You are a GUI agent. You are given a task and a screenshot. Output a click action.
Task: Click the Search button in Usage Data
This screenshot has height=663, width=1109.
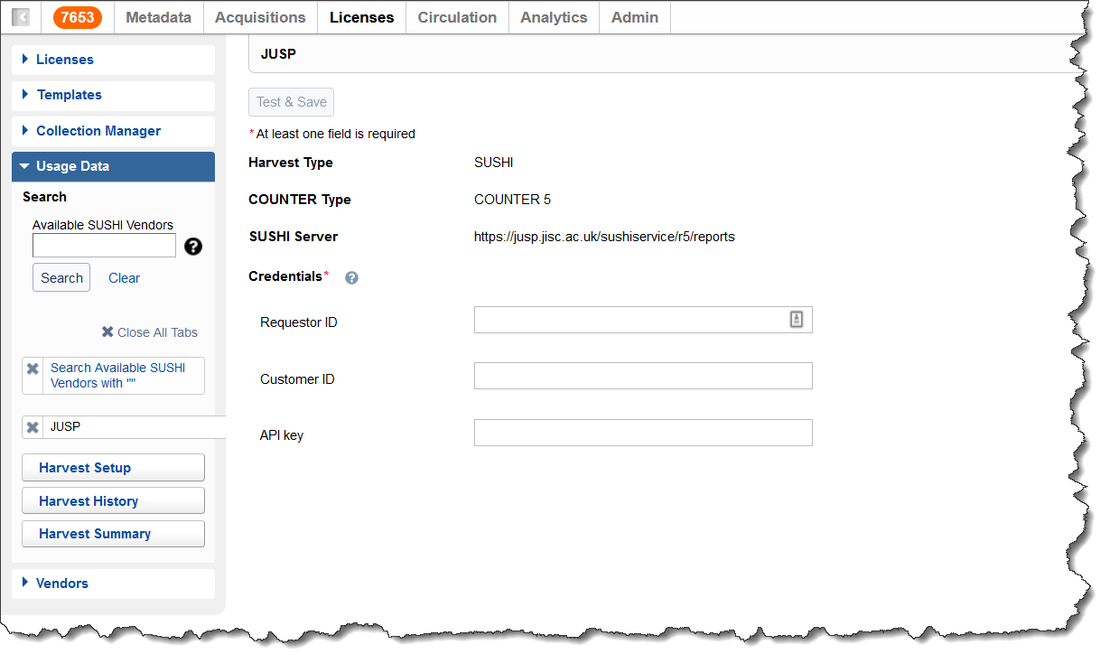(61, 278)
